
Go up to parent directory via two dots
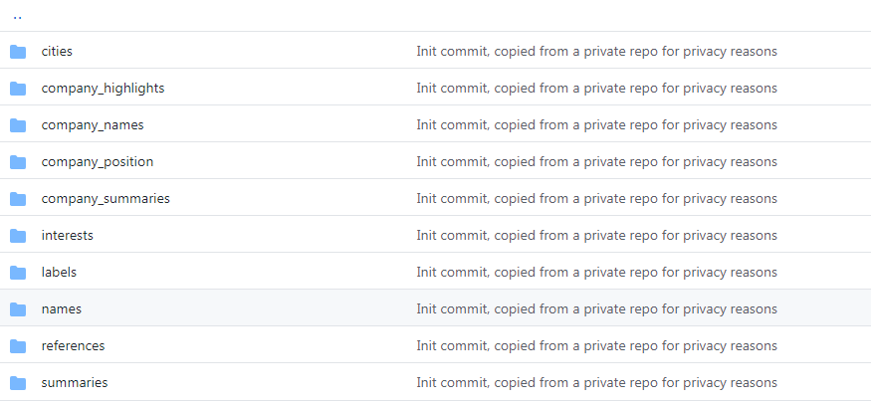tap(18, 17)
